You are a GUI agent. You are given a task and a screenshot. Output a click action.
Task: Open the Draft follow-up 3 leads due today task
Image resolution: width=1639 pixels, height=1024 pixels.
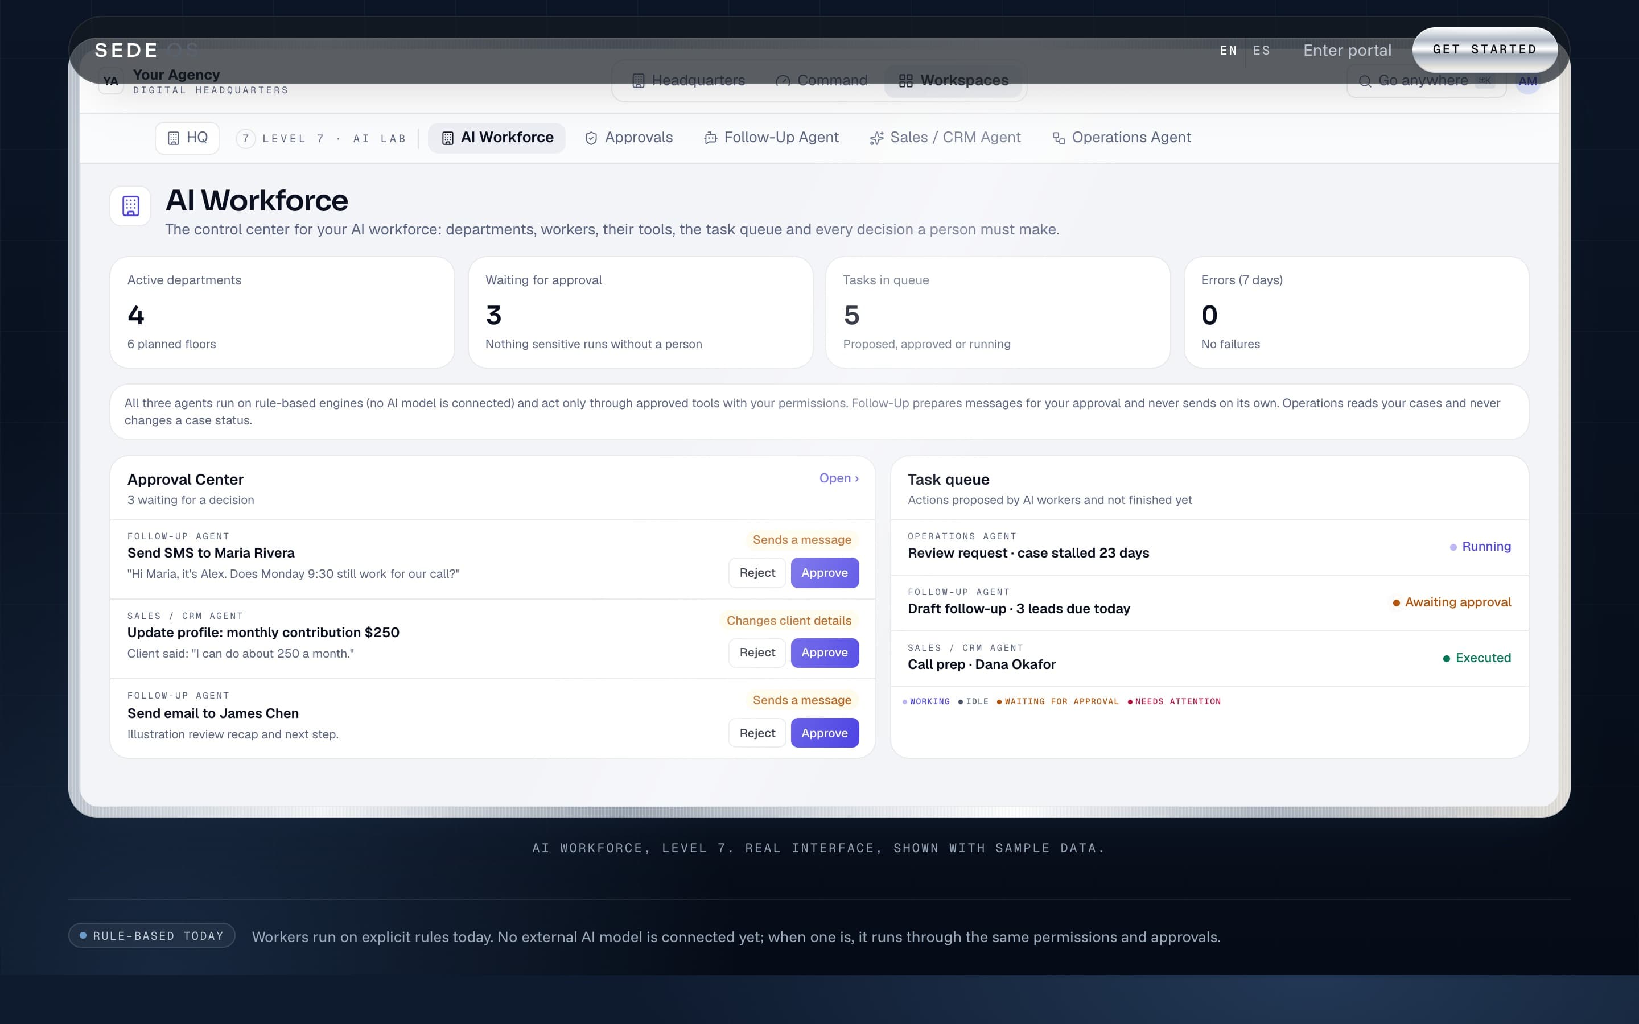1209,603
